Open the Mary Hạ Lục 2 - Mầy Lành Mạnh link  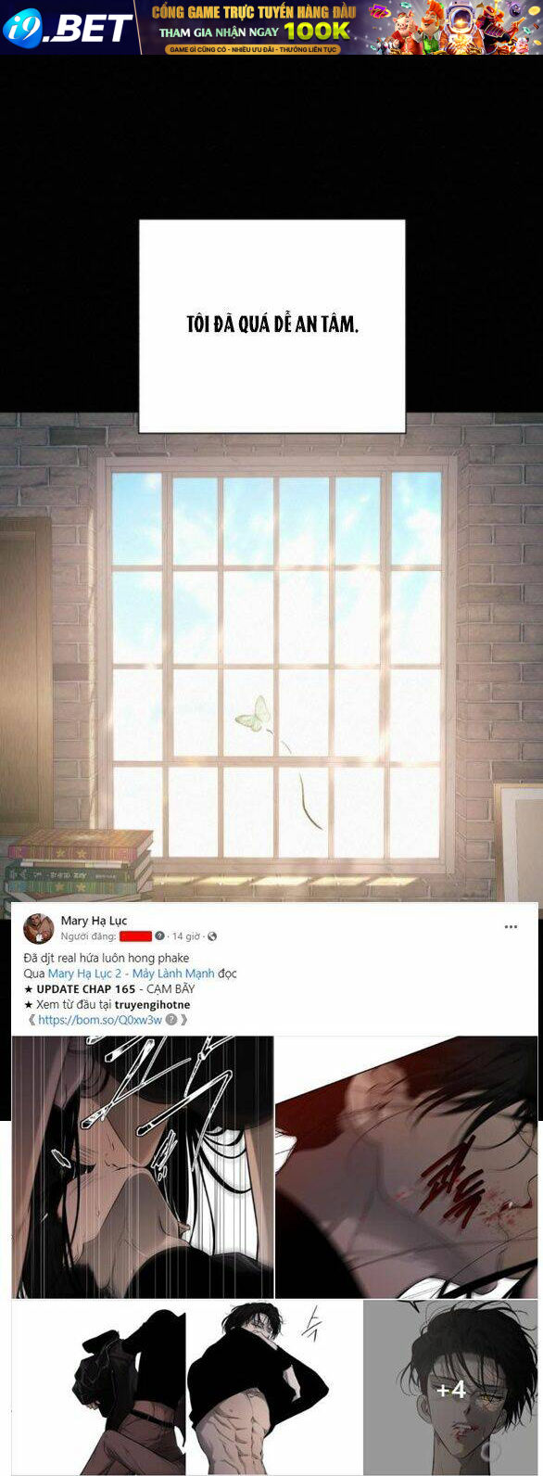[x=131, y=973]
